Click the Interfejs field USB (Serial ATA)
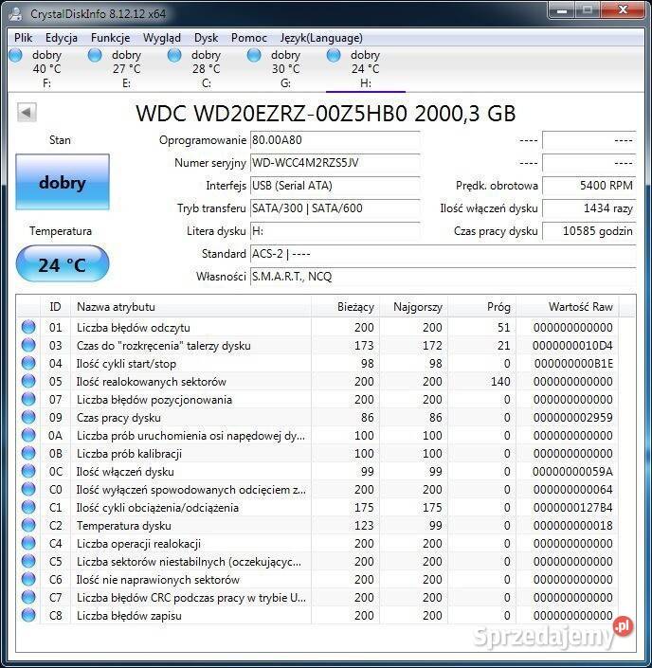Viewport: 652px width, 668px height. (335, 186)
